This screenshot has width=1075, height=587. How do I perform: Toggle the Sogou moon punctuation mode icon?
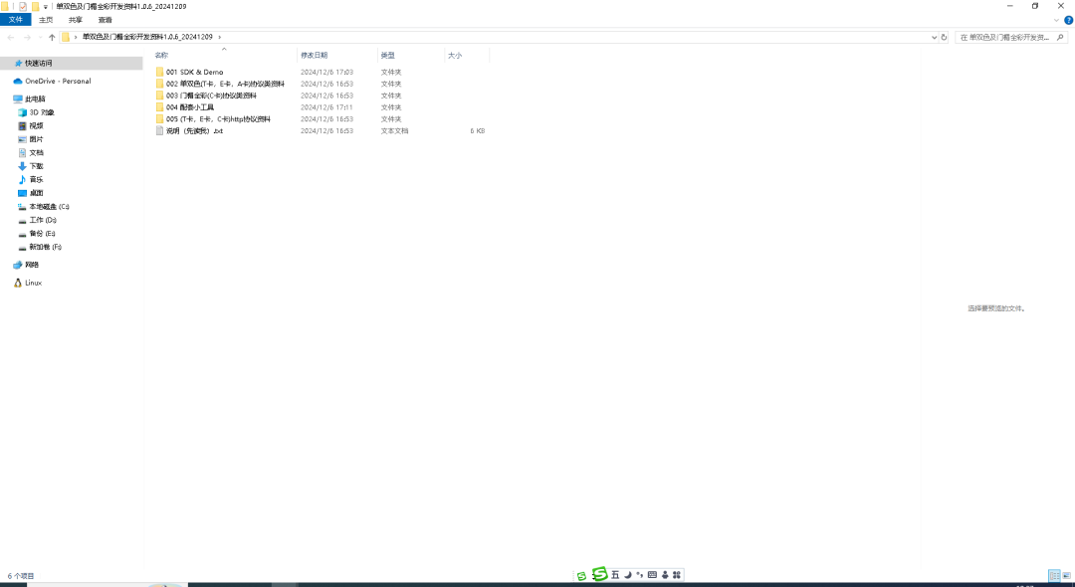[627, 575]
